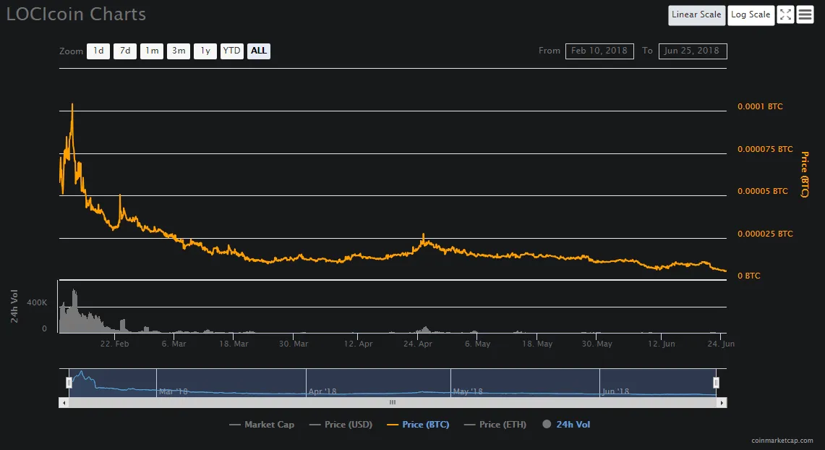The height and width of the screenshot is (450, 825).
Task: Click the Price (BTC) axis title
Action: coord(805,174)
